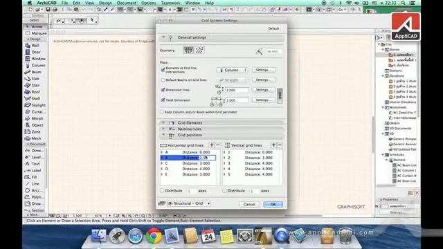Open Settings for Total Dimension
This screenshot has width=443, height=249.
point(263,100)
